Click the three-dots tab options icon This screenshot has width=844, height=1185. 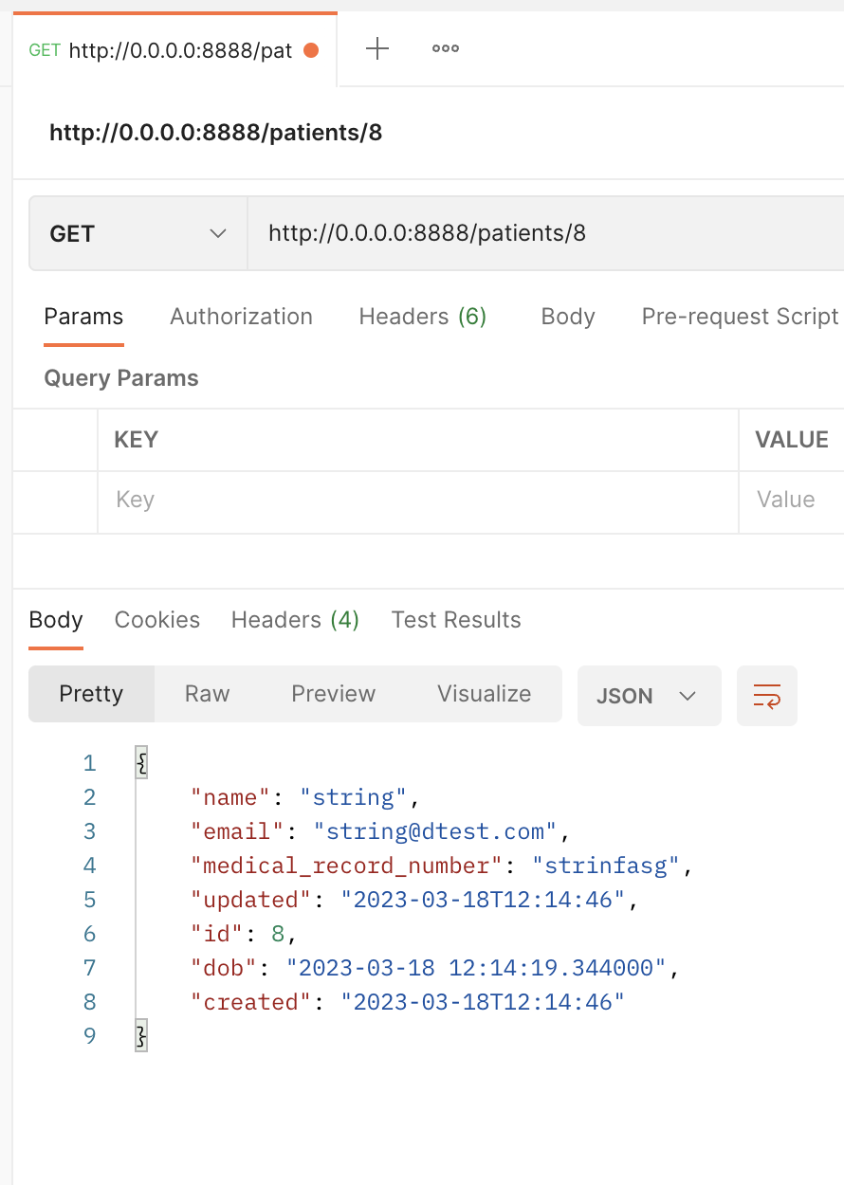coord(446,49)
